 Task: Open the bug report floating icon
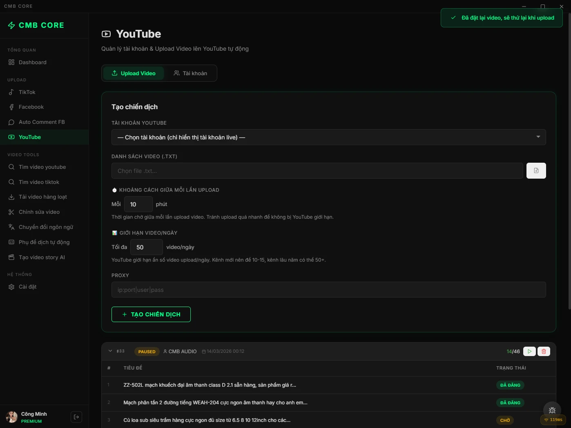(552, 410)
